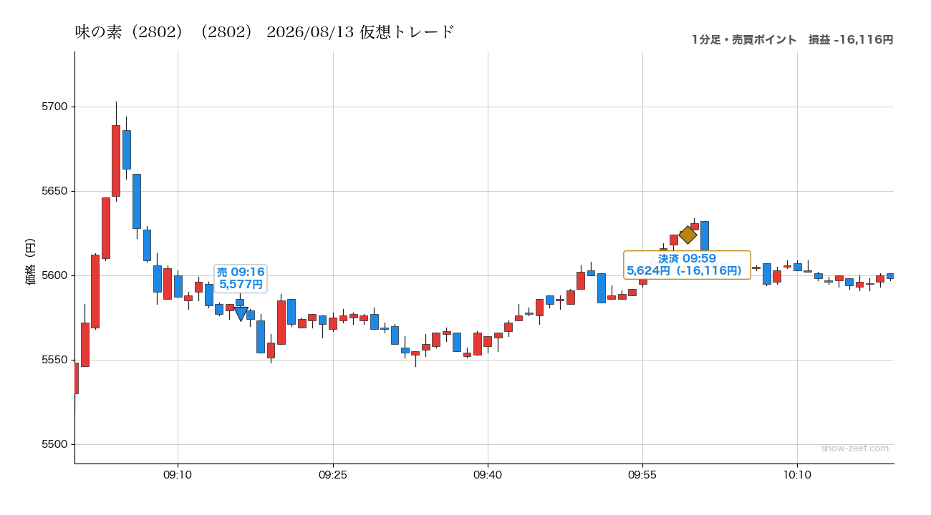
Task: Click the large blue candle right of the settlement diamond
Action: coord(705,236)
